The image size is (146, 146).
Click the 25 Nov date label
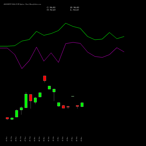(16, 139)
